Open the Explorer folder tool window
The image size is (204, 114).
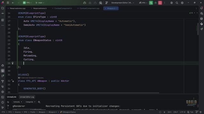click(3, 8)
